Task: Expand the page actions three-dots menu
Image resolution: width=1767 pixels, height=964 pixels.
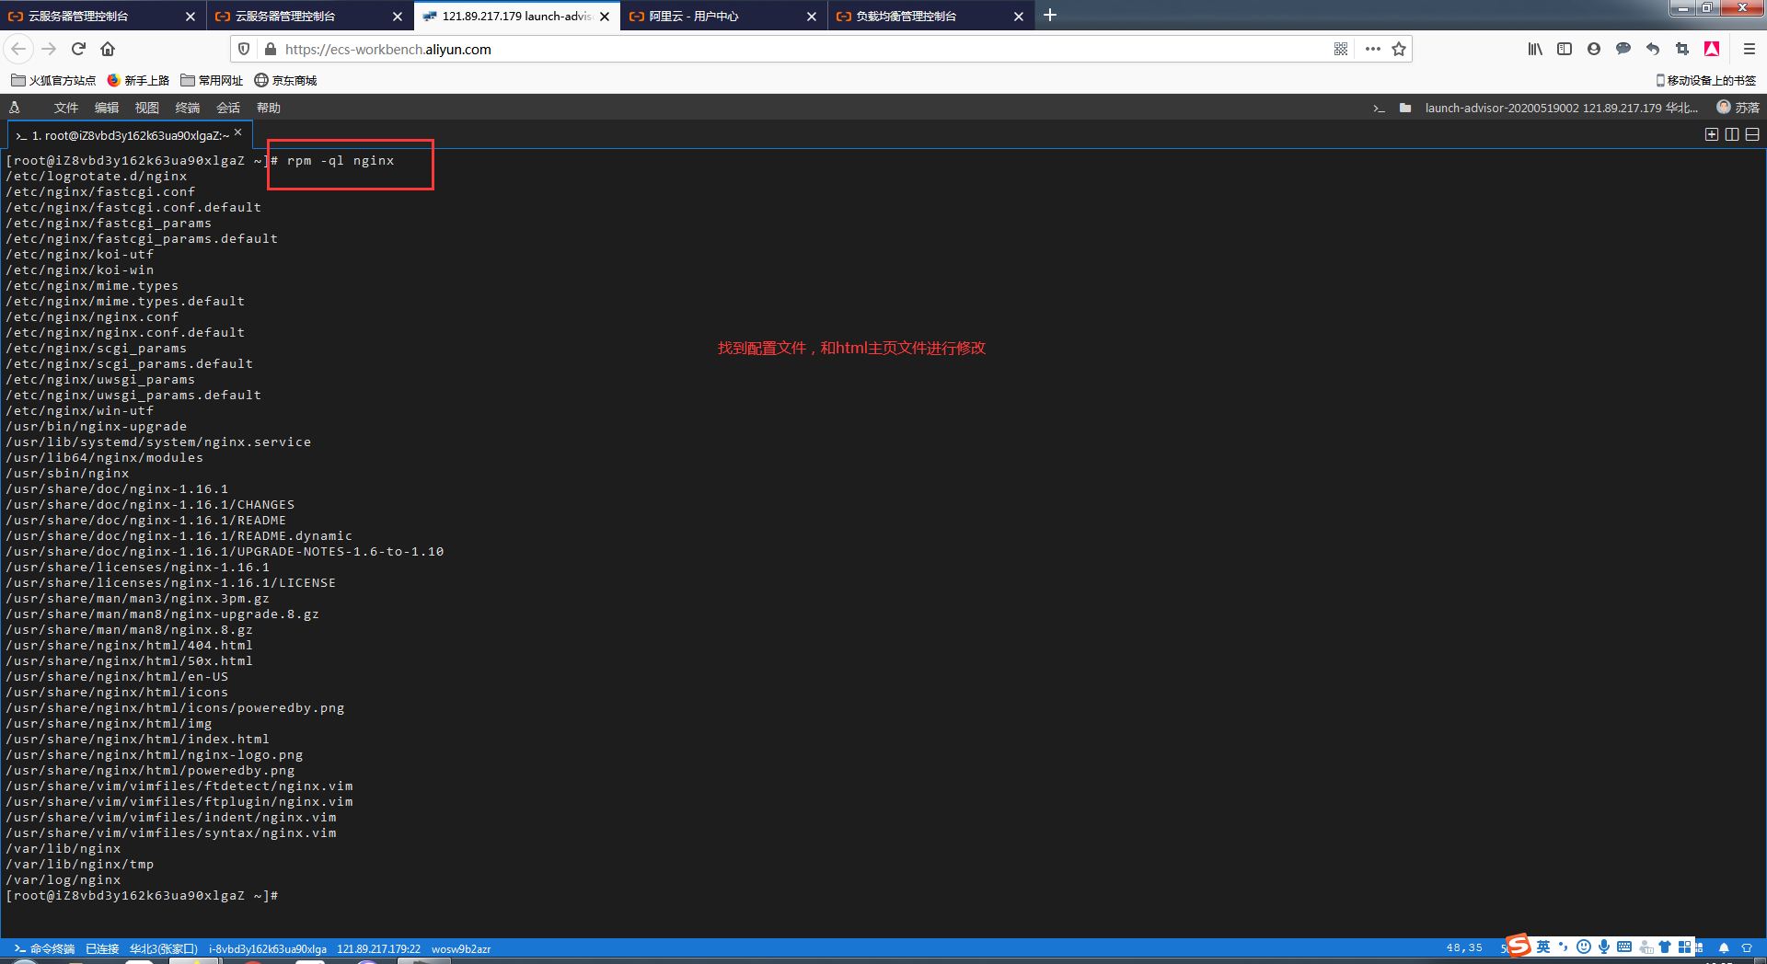Action: click(x=1372, y=49)
